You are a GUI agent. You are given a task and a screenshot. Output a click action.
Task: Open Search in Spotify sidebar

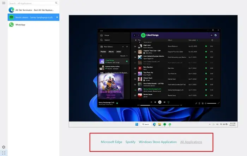(105, 40)
